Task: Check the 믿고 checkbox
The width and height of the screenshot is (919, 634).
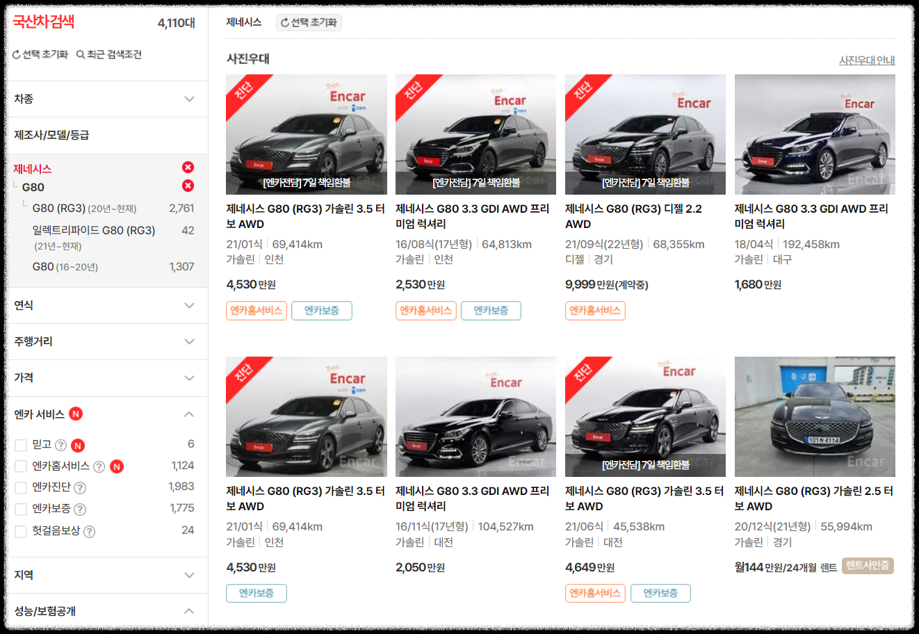Action: click(x=21, y=445)
